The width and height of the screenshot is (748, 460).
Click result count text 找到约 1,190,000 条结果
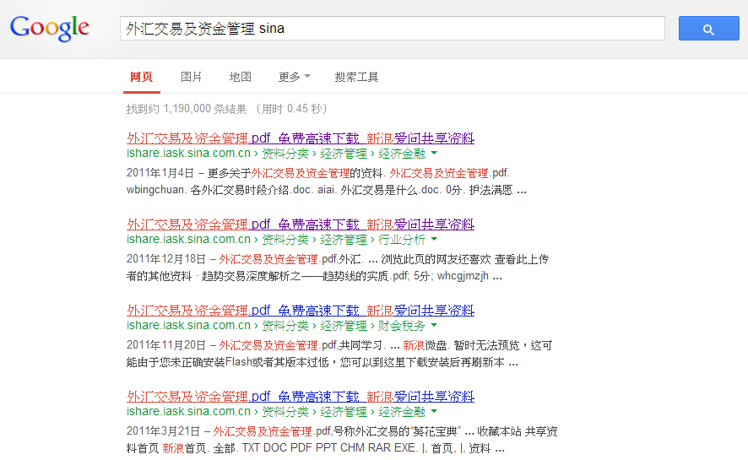[x=187, y=109]
